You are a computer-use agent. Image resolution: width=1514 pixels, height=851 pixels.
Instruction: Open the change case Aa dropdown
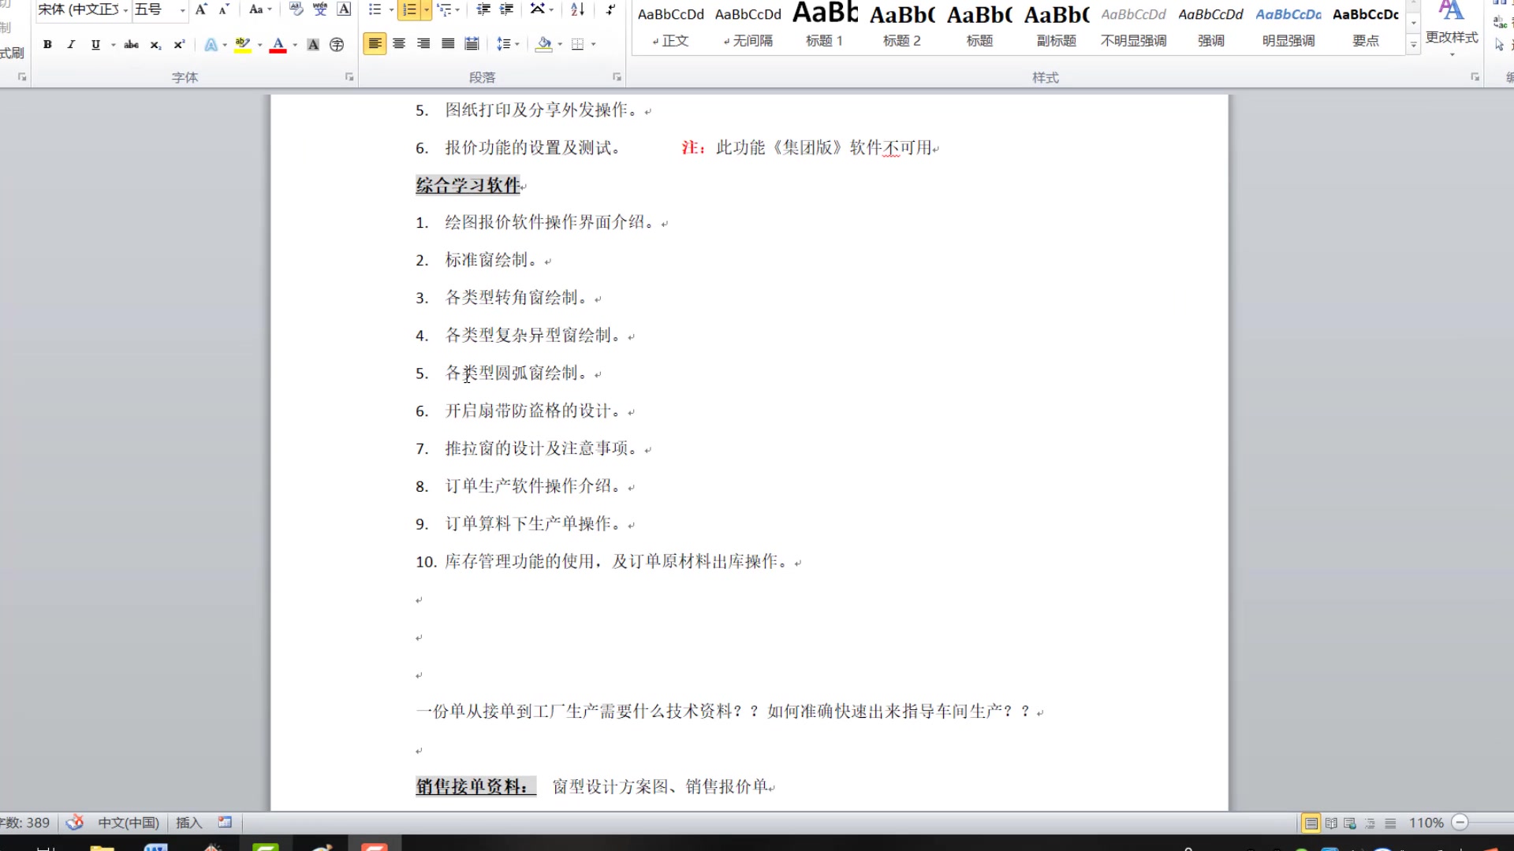point(259,9)
